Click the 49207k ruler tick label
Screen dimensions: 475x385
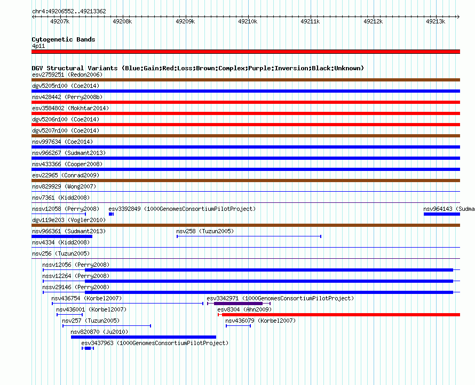coord(60,21)
